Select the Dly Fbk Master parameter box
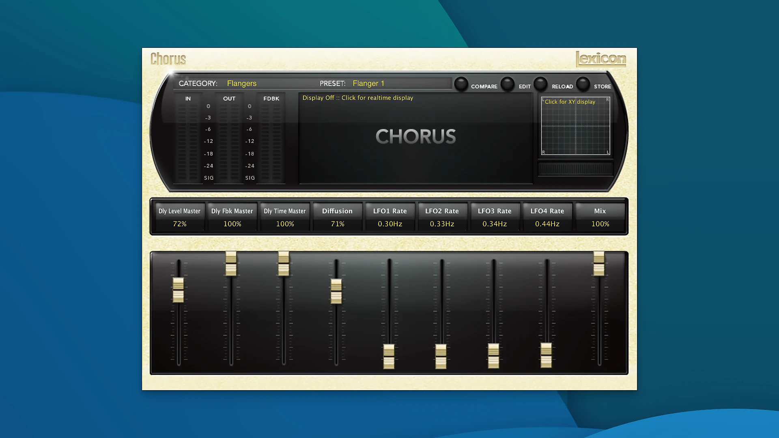Screen dimensions: 779x438 coord(232,217)
